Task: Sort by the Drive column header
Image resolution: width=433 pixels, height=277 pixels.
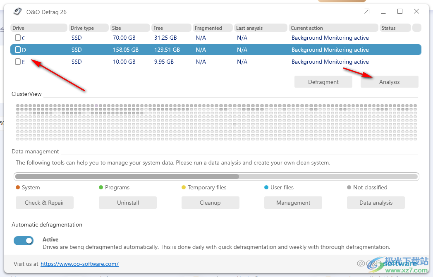Action: (38, 28)
